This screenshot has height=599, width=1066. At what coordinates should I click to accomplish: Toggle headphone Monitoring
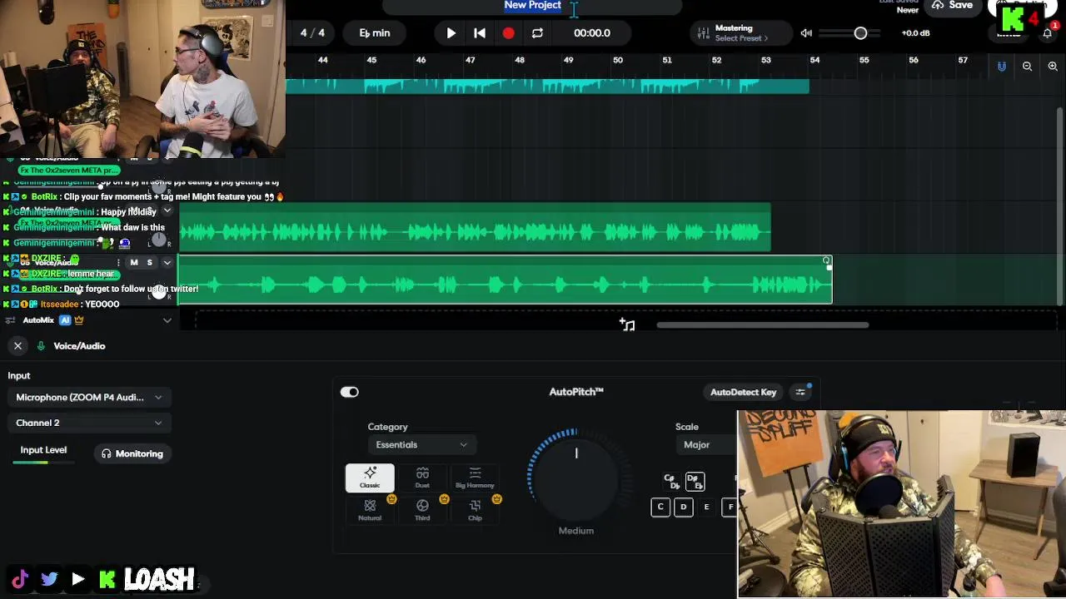click(x=132, y=453)
